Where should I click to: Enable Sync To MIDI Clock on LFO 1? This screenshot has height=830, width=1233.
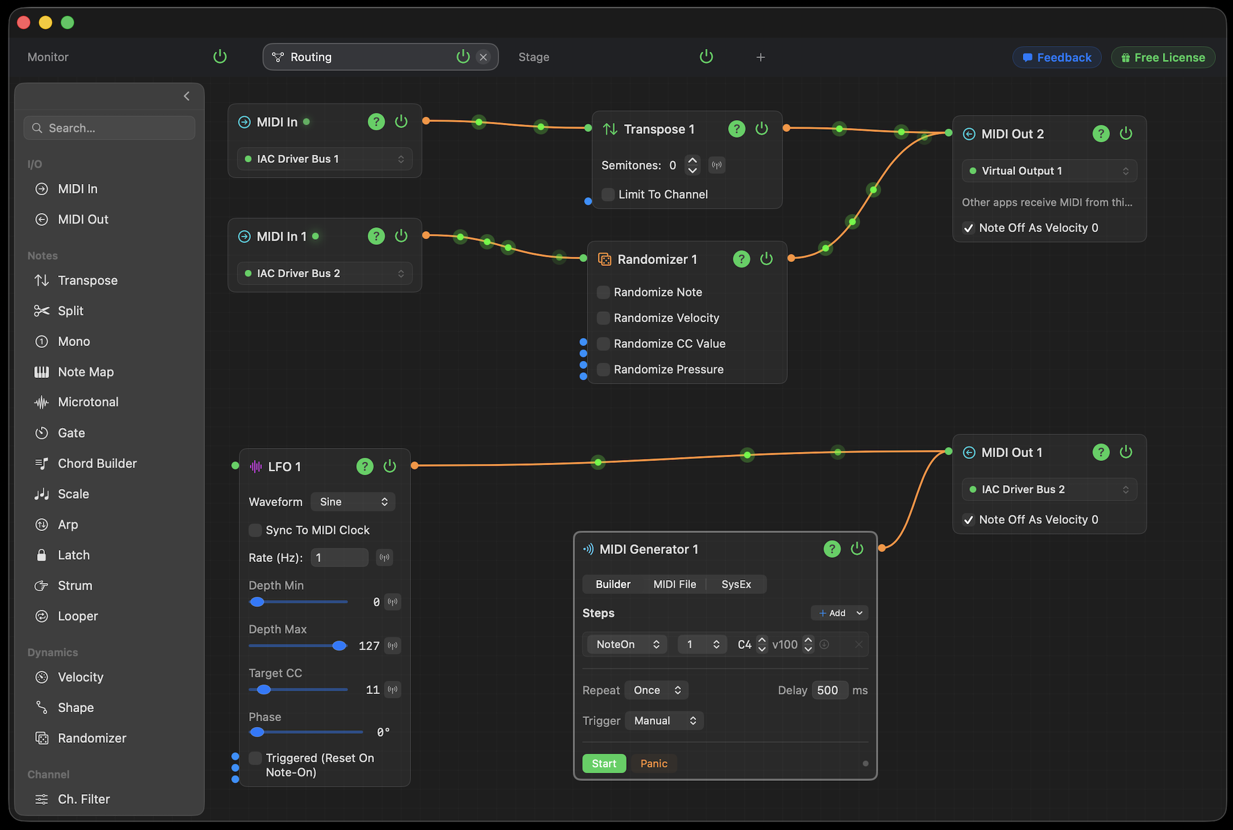(x=255, y=530)
